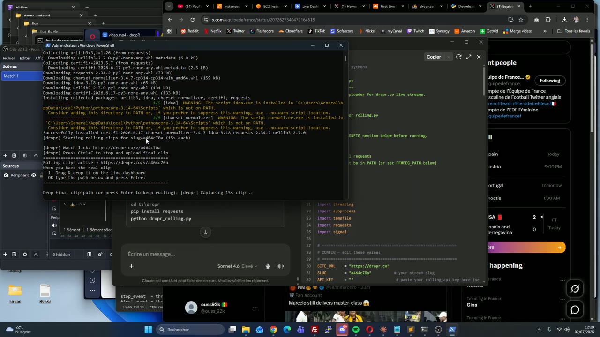Screen dimensions: 600x337
Task: Click the Écrire un message input field
Action: click(x=206, y=254)
